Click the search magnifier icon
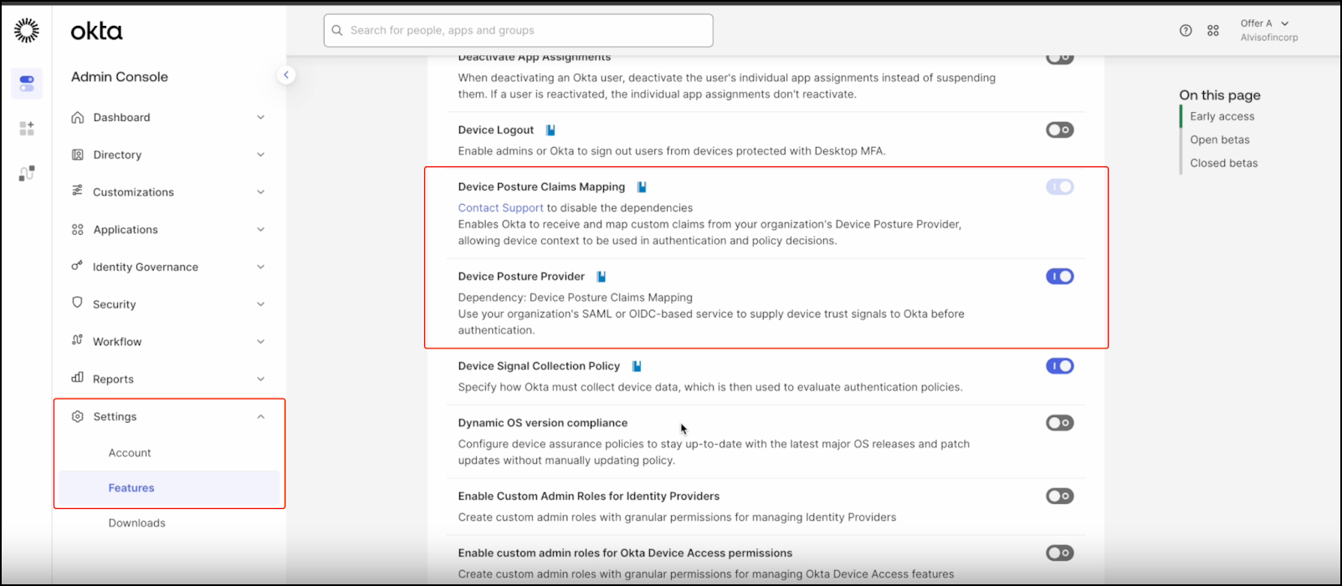The image size is (1342, 586). (x=337, y=30)
